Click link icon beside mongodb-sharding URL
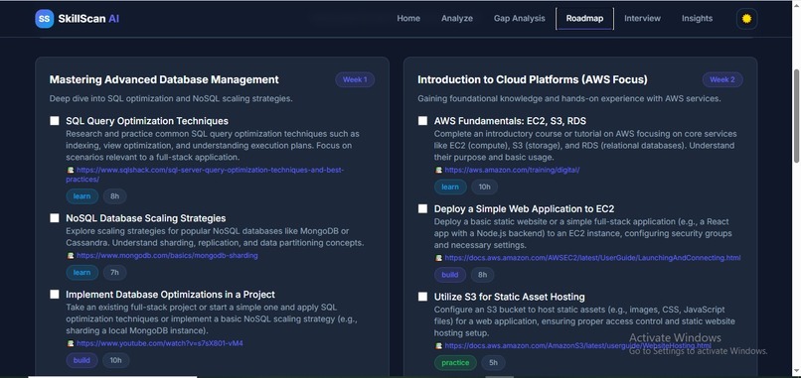The image size is (801, 378). click(71, 256)
